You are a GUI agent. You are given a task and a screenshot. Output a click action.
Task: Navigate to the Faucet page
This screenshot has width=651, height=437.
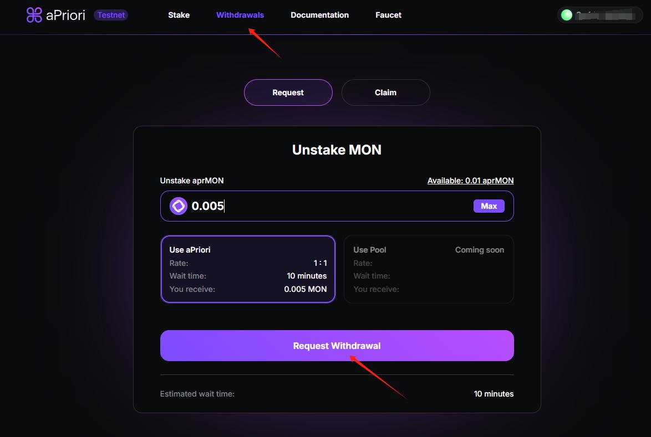click(388, 15)
